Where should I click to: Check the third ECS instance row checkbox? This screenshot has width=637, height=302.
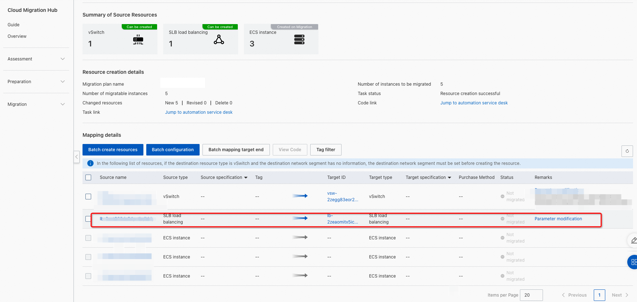(x=88, y=276)
